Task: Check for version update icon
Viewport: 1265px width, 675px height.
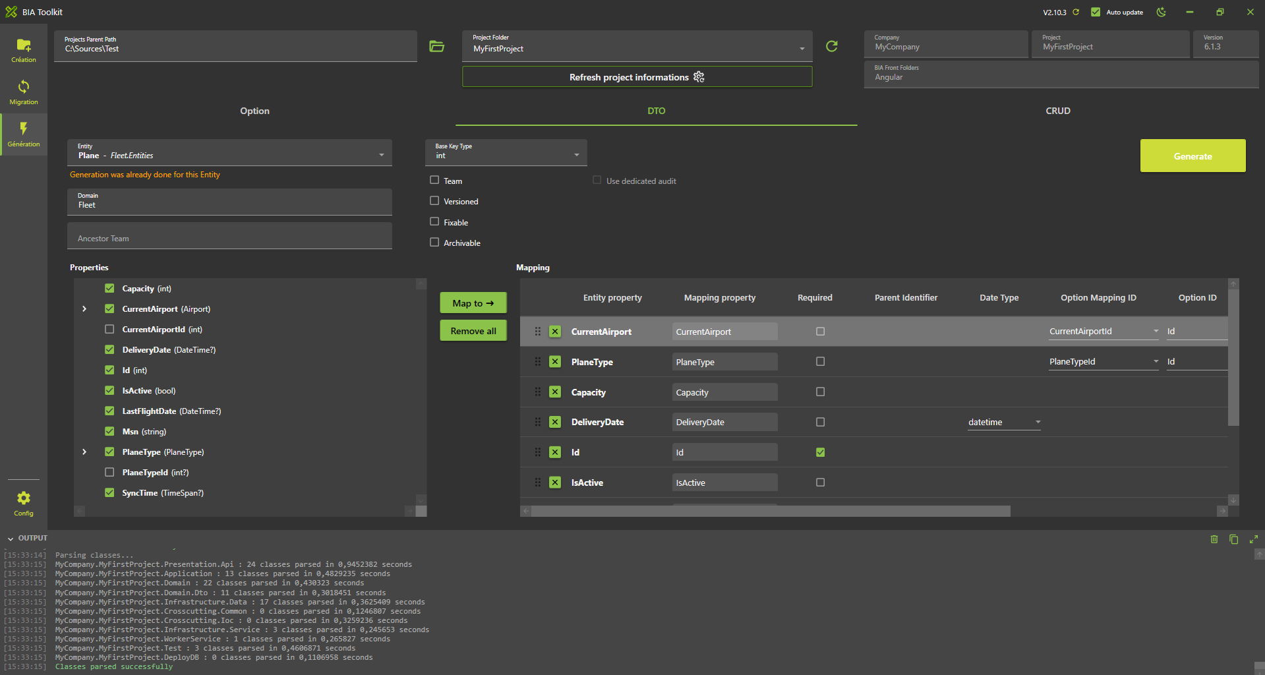Action: pos(1076,12)
